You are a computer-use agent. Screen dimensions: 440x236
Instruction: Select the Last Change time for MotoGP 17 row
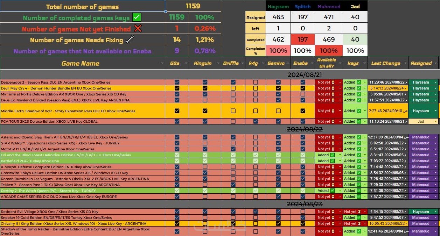[388, 149]
